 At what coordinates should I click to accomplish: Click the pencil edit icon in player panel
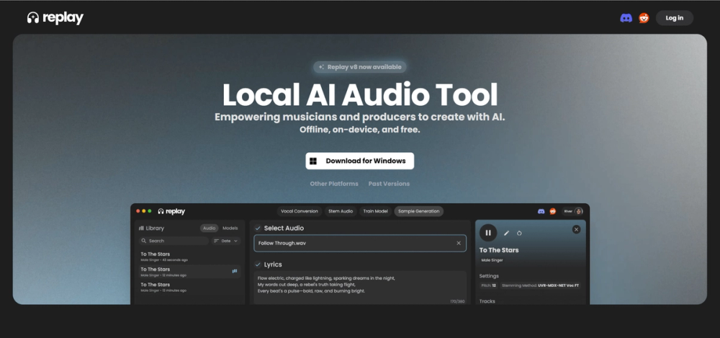506,234
